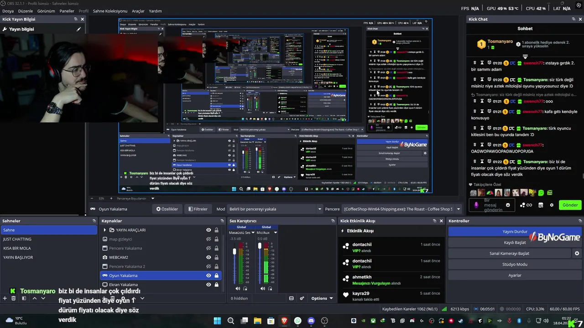Viewport: 584px width, 328px height.
Task: Open the Görünüm menu
Action: [x=46, y=11]
